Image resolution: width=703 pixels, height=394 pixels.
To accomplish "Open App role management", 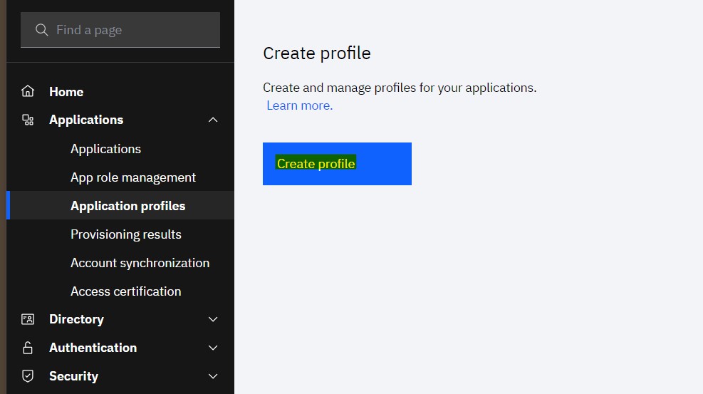I will (133, 177).
